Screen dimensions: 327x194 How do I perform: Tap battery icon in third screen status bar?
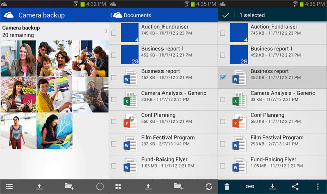[x=301, y=4]
